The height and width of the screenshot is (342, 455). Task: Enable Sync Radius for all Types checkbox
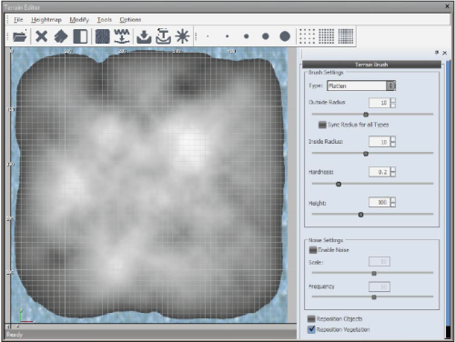click(x=322, y=125)
